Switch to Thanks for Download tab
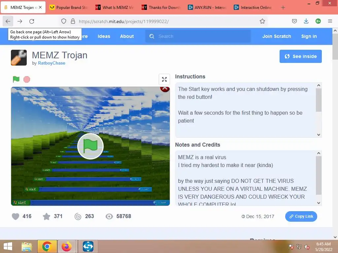 click(x=161, y=7)
